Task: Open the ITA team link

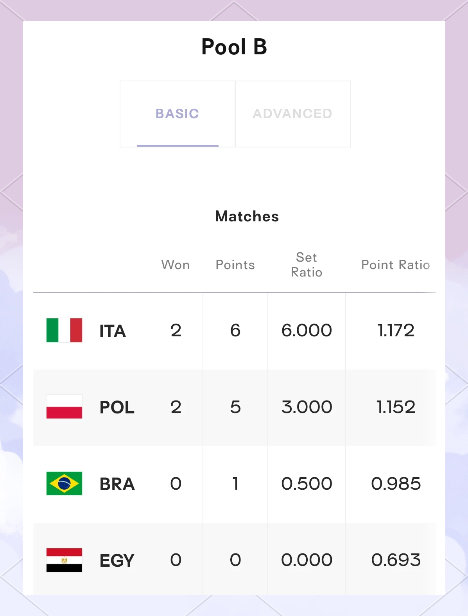Action: click(x=113, y=331)
